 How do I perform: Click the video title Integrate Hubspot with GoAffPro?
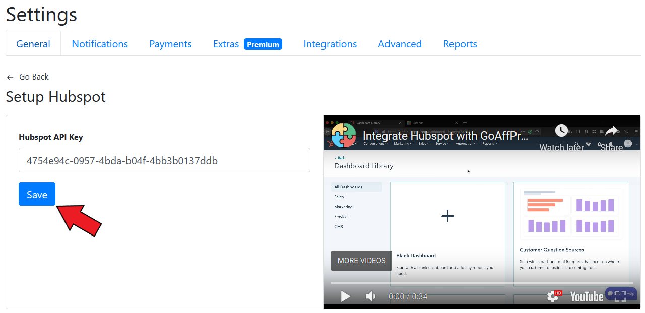(445, 136)
